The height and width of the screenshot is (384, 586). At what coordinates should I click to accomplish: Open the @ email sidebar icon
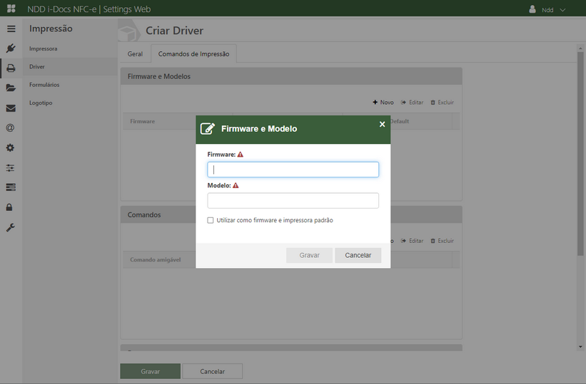(11, 128)
